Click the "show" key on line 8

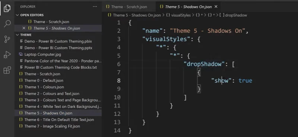pyautogui.click(x=221, y=81)
